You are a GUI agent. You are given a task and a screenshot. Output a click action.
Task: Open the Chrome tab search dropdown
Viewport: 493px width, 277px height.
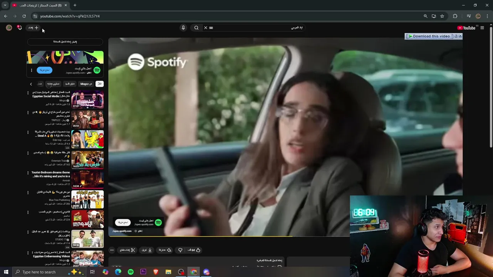point(5,5)
